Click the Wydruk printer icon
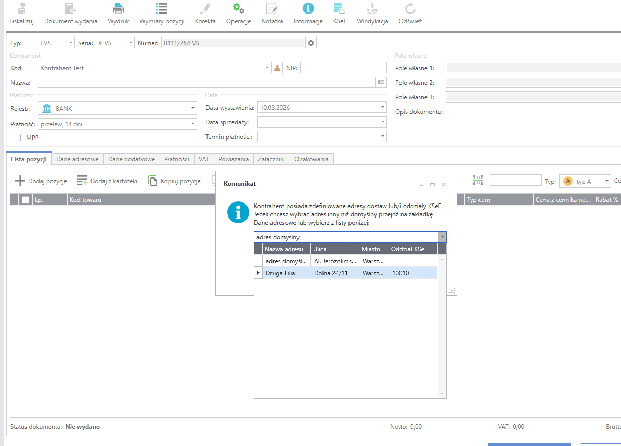The height and width of the screenshot is (446, 621). click(x=119, y=9)
